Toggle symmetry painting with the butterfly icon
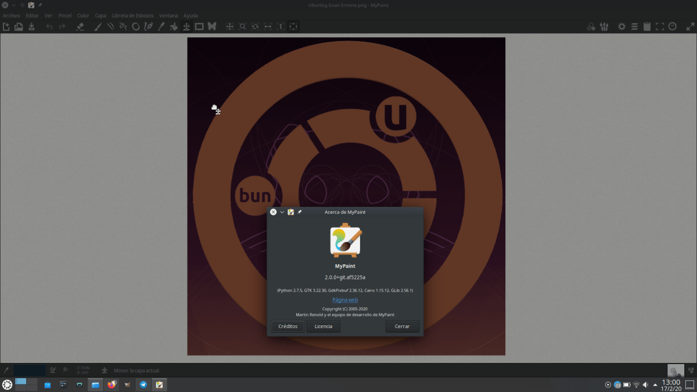The image size is (697, 392). [213, 26]
